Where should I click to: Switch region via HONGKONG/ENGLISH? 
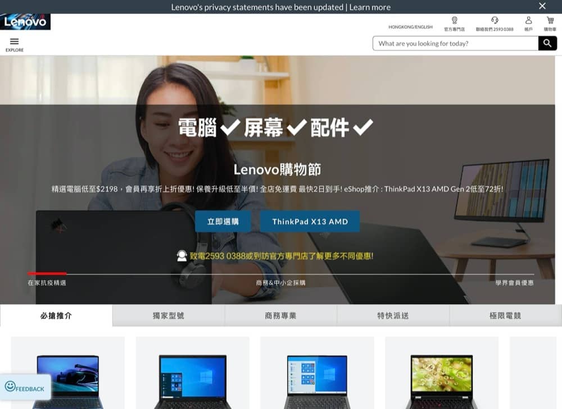tap(410, 27)
